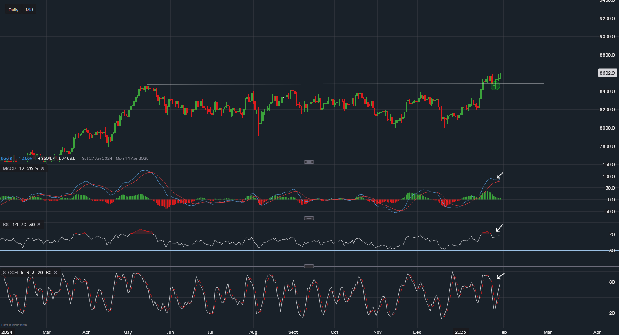Click the STOCH overbought level 80 value
The width and height of the screenshot is (619, 335).
[x=49, y=272]
